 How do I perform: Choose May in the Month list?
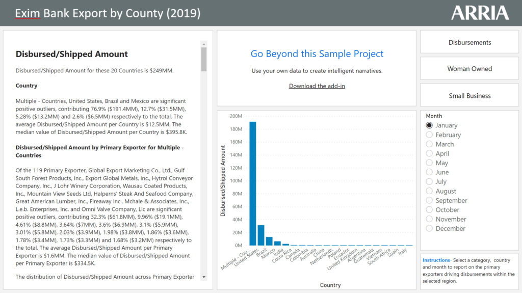pos(429,163)
